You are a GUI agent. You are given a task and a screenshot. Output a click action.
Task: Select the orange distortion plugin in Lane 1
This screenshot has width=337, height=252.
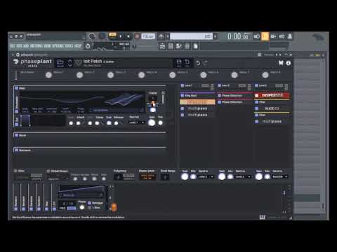[197, 102]
